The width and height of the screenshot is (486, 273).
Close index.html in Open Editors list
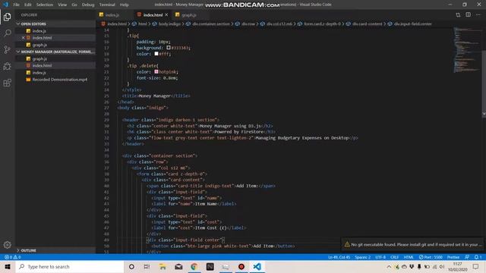(24, 38)
